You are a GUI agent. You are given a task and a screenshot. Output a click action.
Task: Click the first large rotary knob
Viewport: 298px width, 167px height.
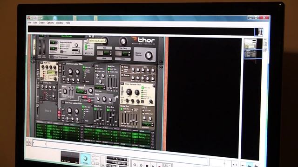click(104, 41)
